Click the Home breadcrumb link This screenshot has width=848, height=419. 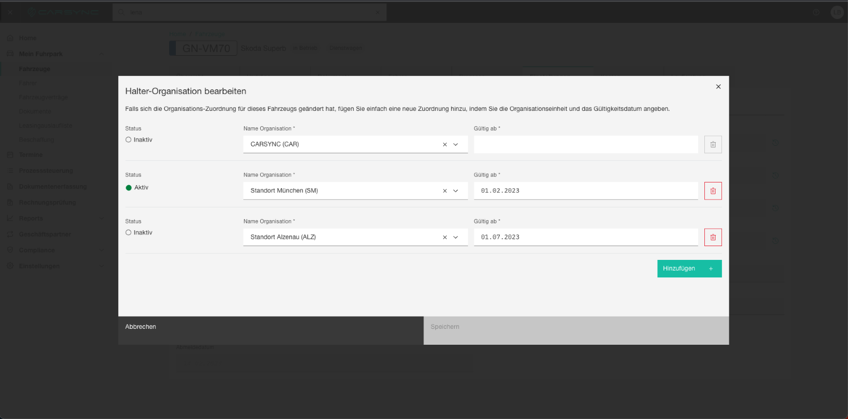click(x=178, y=34)
